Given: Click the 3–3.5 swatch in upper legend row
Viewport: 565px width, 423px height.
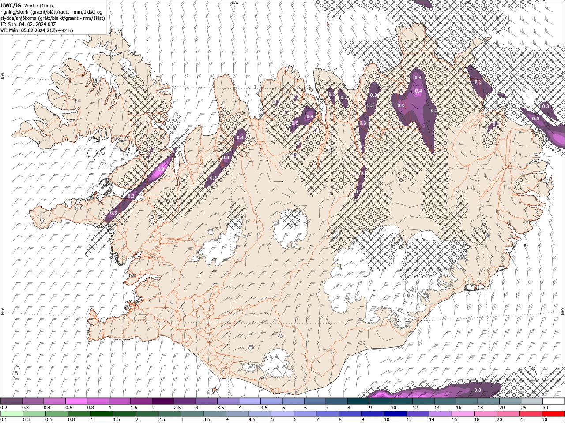Looking at the screenshot, I should [207, 401].
